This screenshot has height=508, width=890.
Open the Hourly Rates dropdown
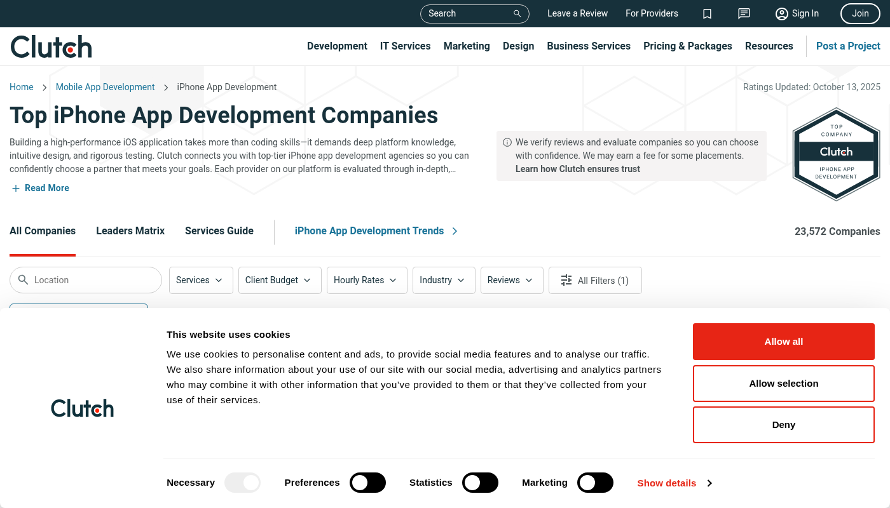pos(367,280)
